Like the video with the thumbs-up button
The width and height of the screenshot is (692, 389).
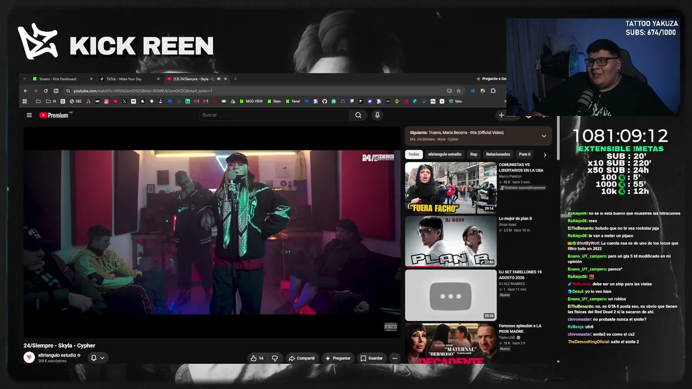[257, 358]
